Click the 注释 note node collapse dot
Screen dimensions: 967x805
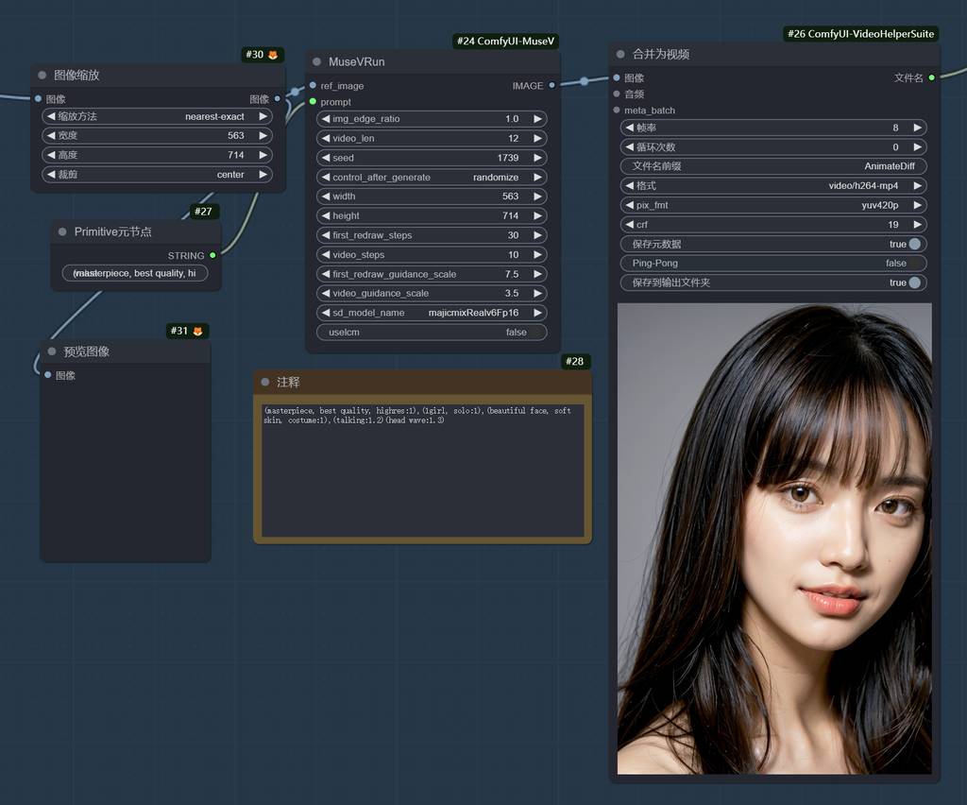tap(265, 383)
